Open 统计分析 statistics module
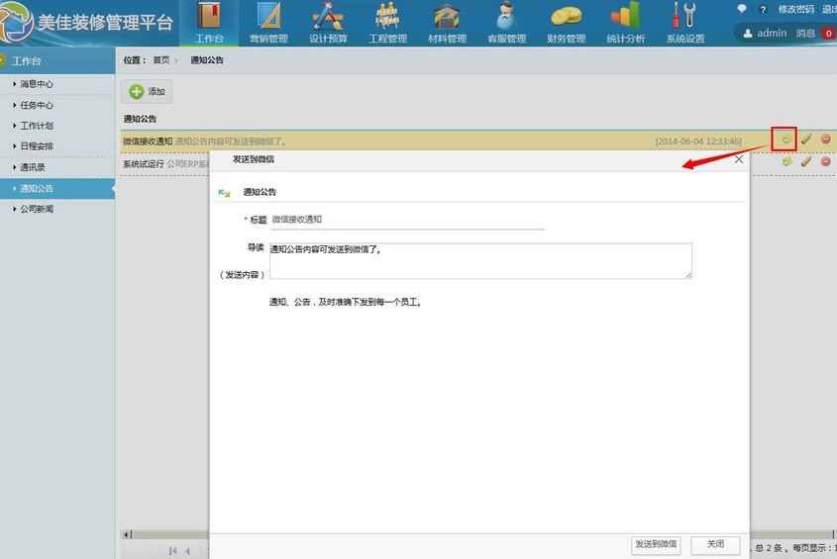The image size is (837, 559). [x=625, y=23]
